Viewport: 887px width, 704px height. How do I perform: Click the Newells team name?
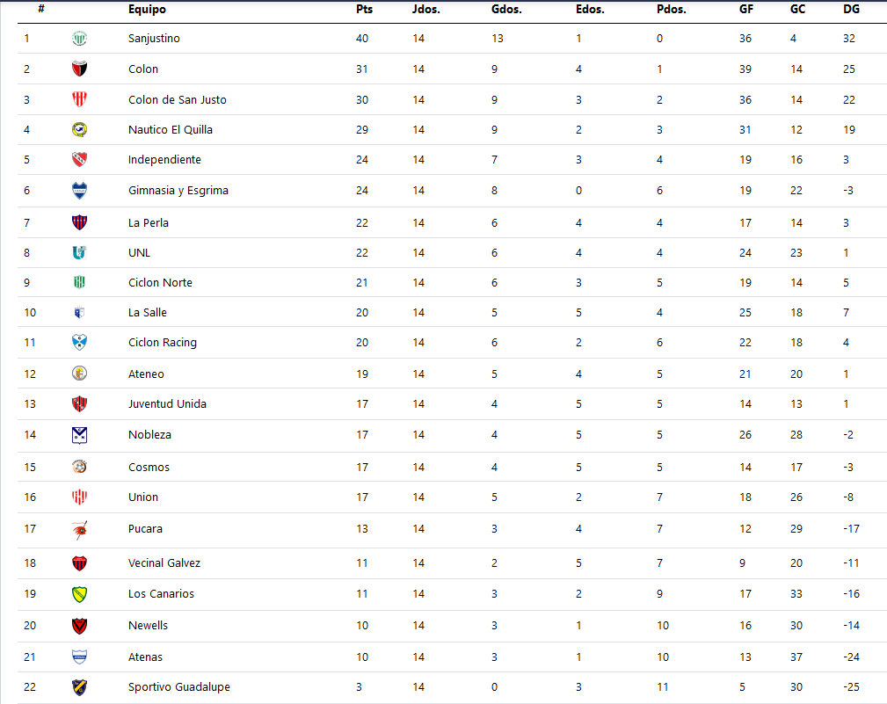(x=148, y=626)
